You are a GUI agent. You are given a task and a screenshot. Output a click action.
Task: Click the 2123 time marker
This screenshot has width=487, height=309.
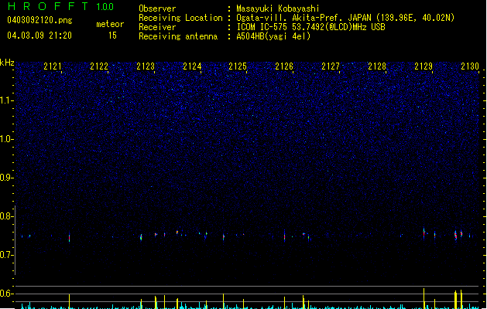(x=146, y=66)
